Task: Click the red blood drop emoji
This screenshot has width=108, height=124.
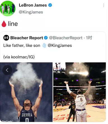Action: 4,24
